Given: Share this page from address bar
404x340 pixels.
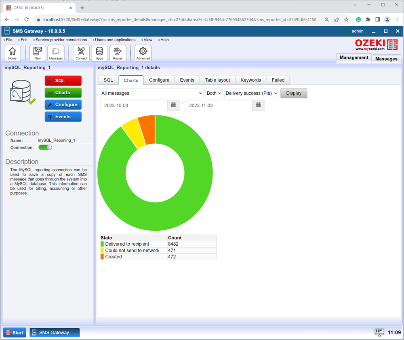Looking at the screenshot, I should (x=337, y=19).
